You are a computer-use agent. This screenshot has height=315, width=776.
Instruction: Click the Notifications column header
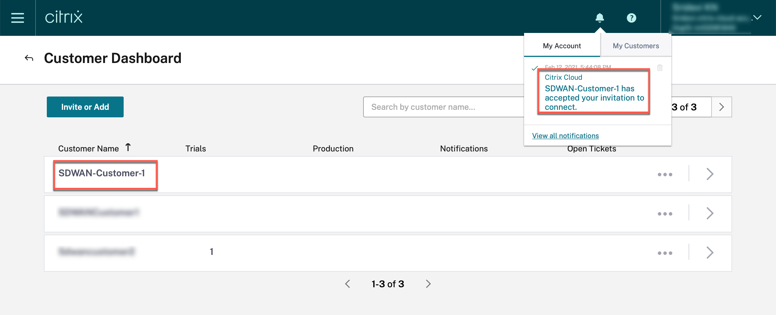point(464,148)
